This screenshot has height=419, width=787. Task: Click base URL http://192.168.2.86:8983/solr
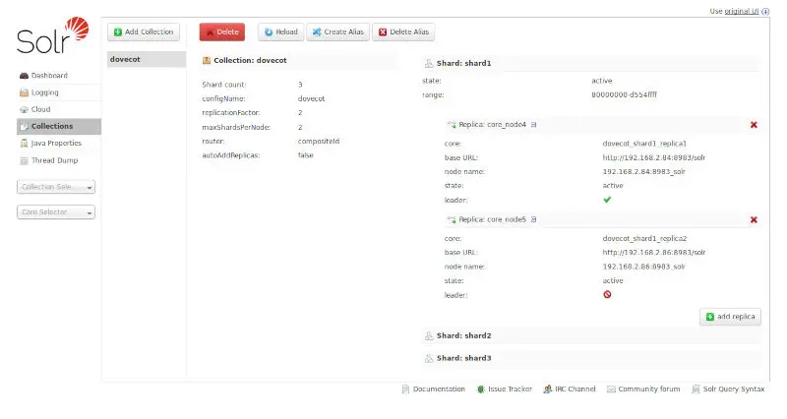click(654, 253)
